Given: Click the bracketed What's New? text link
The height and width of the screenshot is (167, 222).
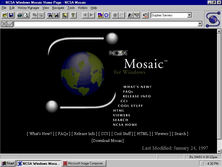Looking at the screenshot, I should click(41, 134).
